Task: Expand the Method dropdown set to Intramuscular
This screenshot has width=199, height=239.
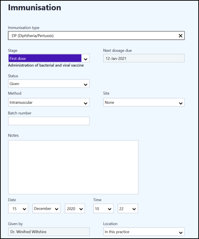Action: [49, 102]
